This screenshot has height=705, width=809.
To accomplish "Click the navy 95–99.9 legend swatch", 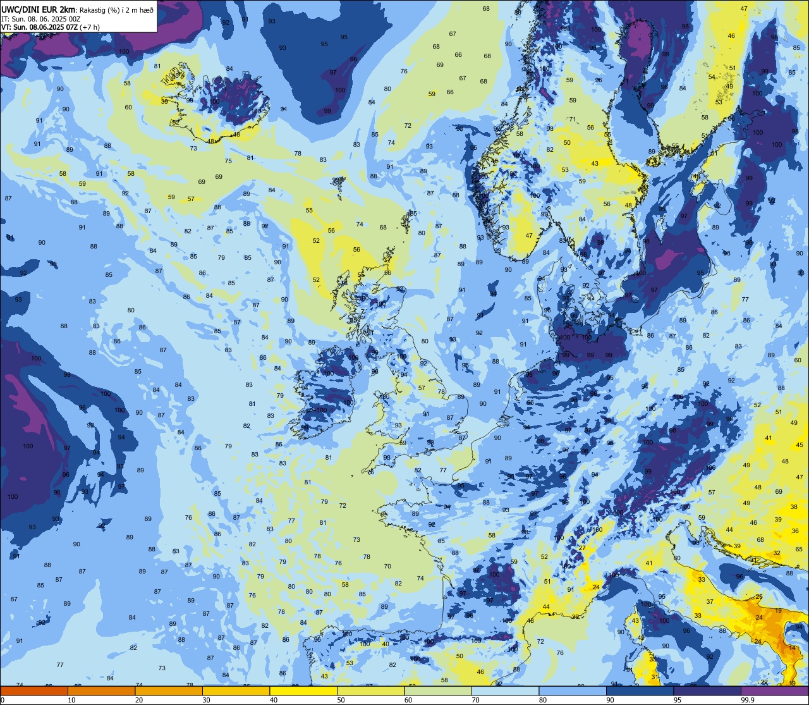I will point(707,691).
